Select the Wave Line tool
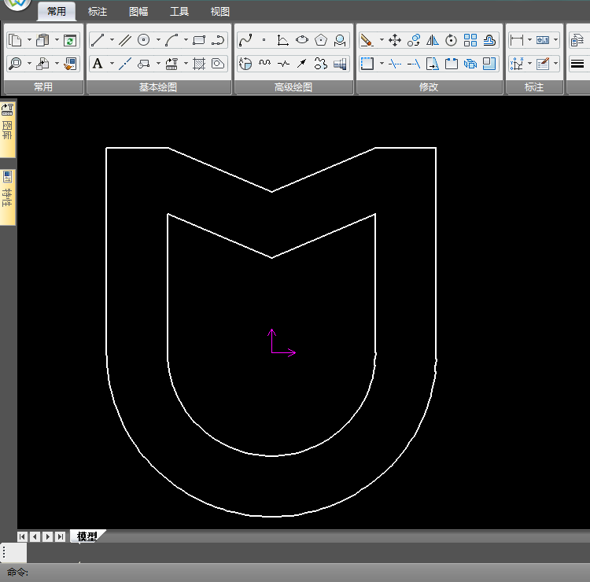Screen dimensions: 590x582 pos(264,64)
